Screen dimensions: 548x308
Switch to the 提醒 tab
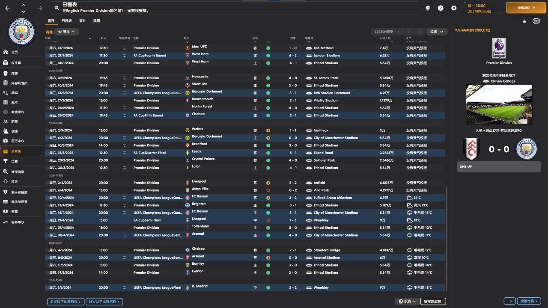96,21
